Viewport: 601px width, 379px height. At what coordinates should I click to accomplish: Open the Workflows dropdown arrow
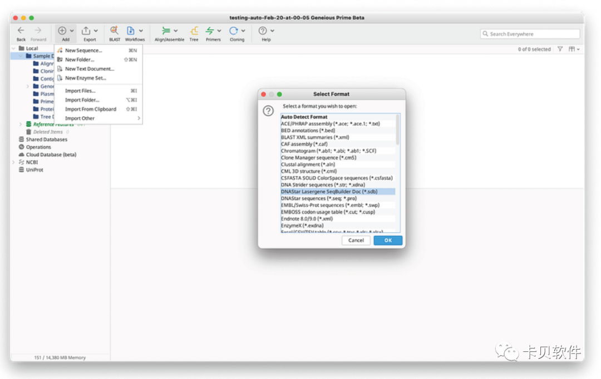(x=141, y=31)
